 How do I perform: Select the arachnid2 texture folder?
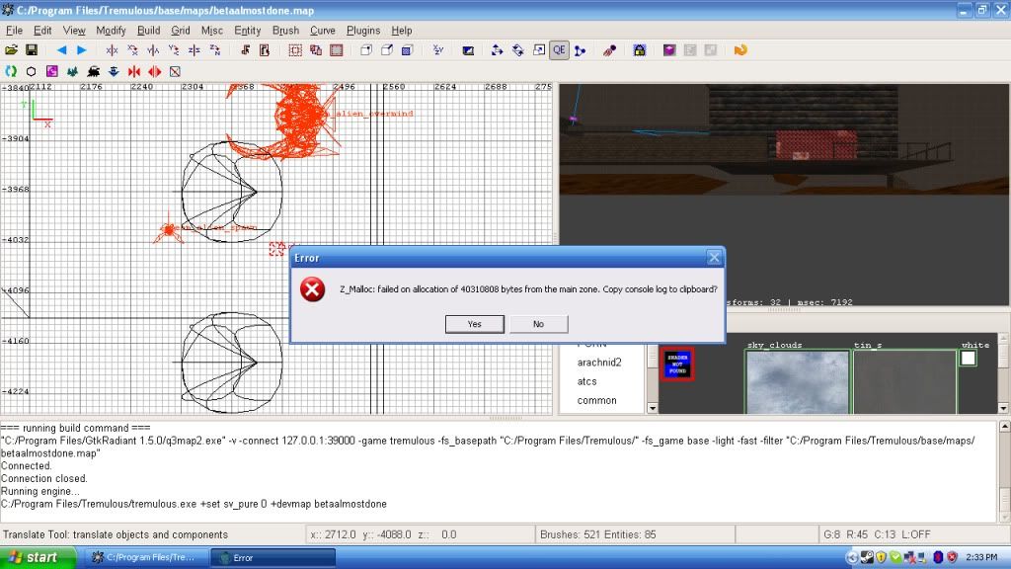pyautogui.click(x=599, y=363)
